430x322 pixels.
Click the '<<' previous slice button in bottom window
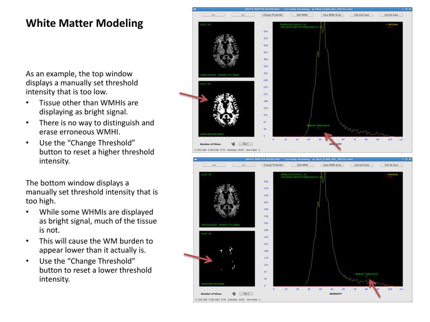(214, 165)
